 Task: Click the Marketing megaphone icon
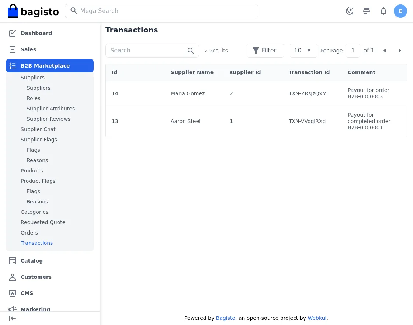point(13,309)
